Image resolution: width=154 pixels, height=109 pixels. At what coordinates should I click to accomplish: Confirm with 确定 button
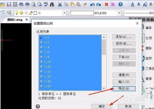click(x=102, y=106)
